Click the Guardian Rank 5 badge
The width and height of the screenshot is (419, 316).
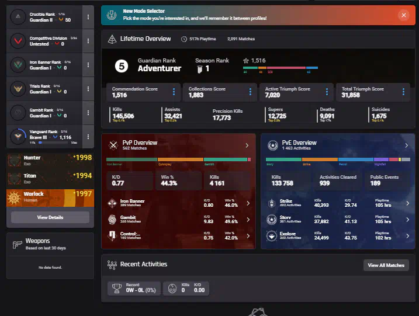tap(122, 66)
